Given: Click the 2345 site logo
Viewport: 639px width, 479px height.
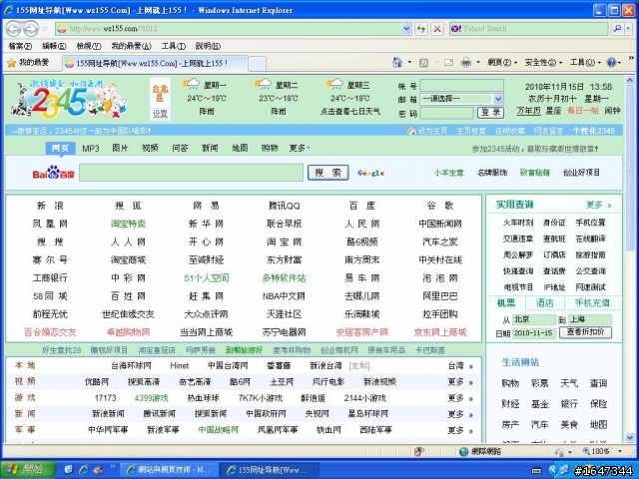Looking at the screenshot, I should coord(68,99).
